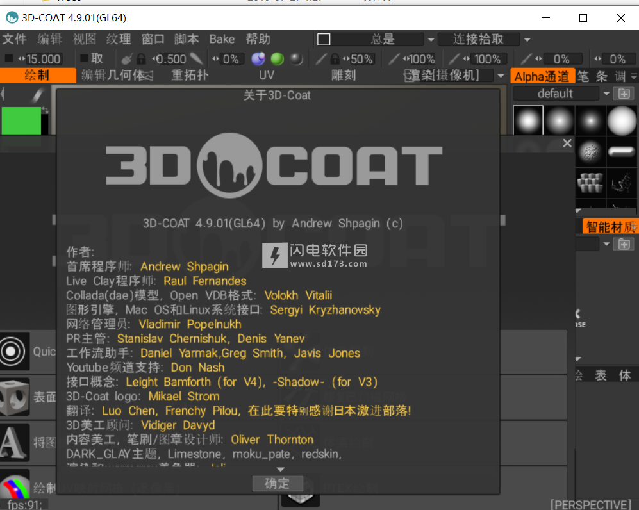
Task: Click the lock icon beside 50% value
Action: (335, 59)
